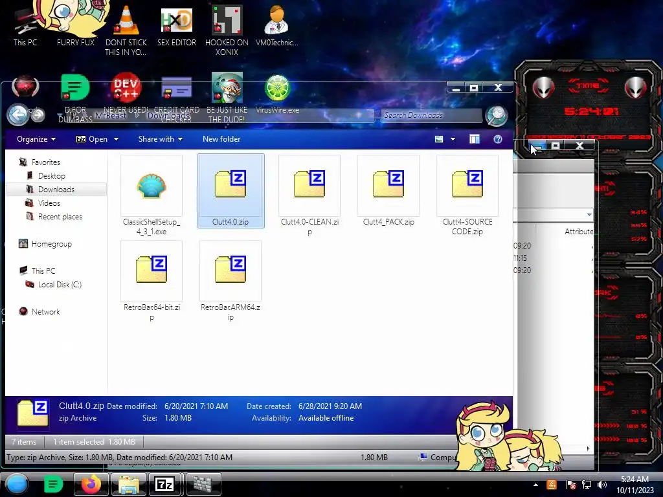This screenshot has width=663, height=497.
Task: Click the Search Downloads field
Action: coord(431,115)
